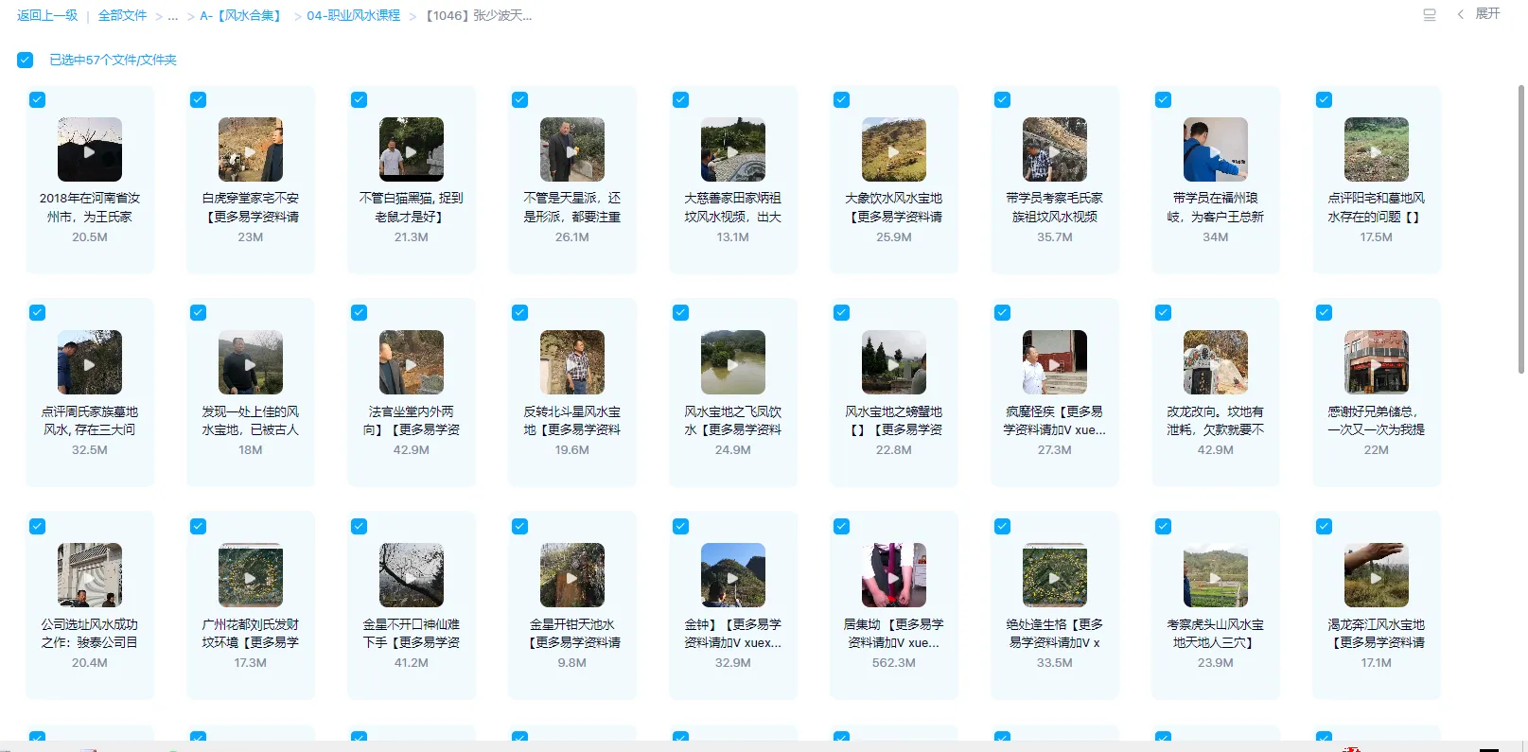
Task: Click file name 改龙改向。坟地有泄耗
Action: coord(1216,420)
